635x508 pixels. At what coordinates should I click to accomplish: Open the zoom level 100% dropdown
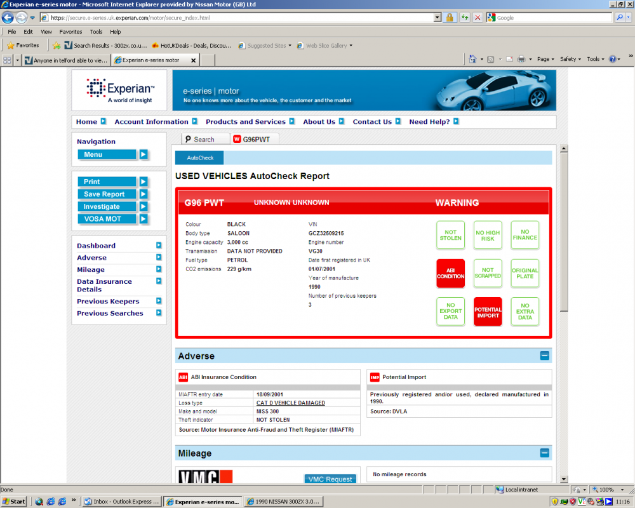(x=608, y=490)
